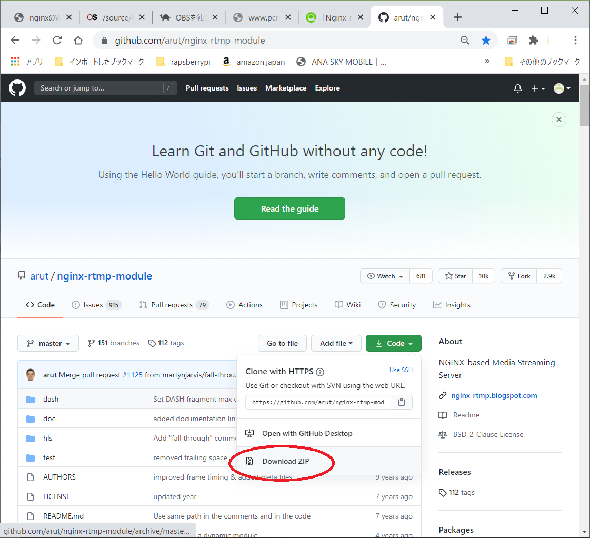Open the ANA SKY MOBILE bookmark

[342, 62]
